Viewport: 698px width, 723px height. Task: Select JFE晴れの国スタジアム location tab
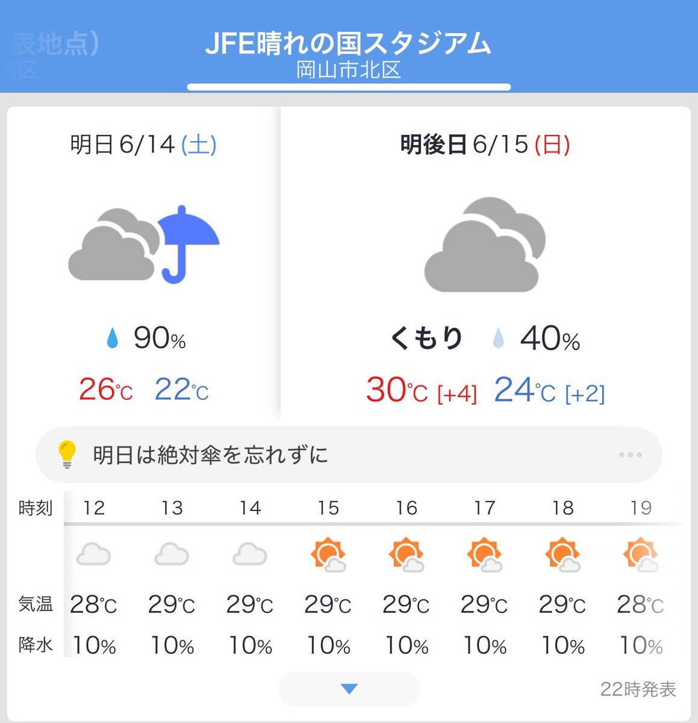coord(349,43)
